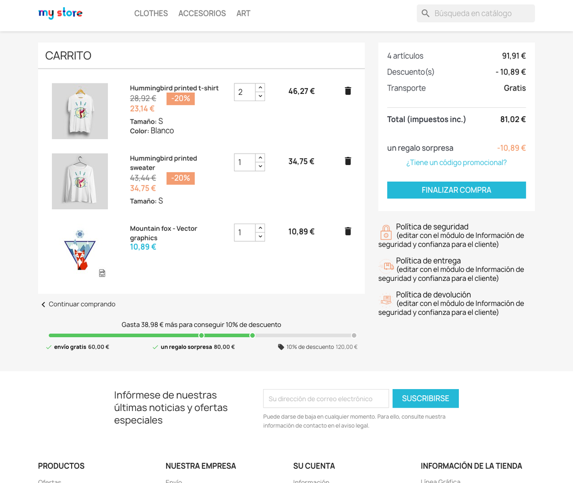The image size is (573, 483).
Task: Expand the promo code link
Action: click(456, 163)
